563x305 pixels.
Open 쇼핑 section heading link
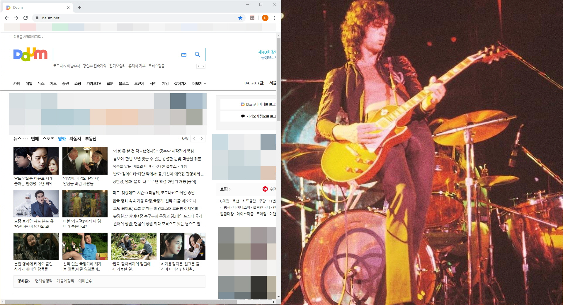[x=225, y=189]
